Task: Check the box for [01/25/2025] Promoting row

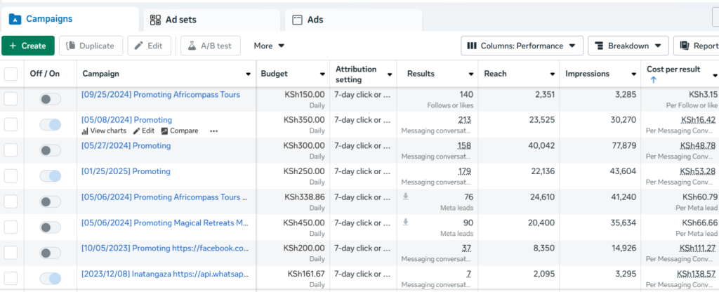Action: click(x=11, y=176)
